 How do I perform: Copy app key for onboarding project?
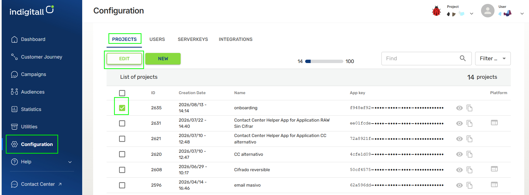click(x=469, y=108)
